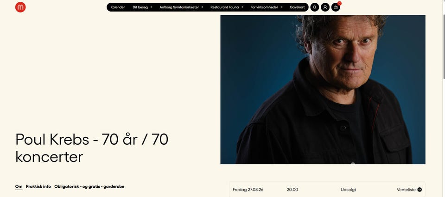Expand the For virksomheder menu
The height and width of the screenshot is (197, 445).
[267, 7]
